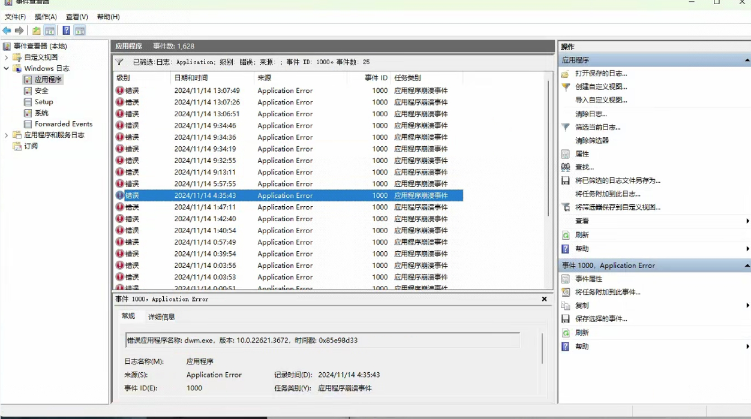Click the 事件属性 icon in actions pane
The width and height of the screenshot is (751, 419).
click(x=565, y=279)
